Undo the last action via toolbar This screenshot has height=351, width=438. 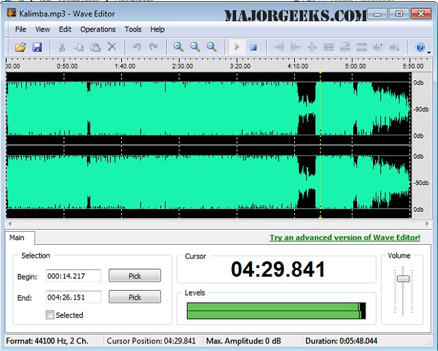click(137, 47)
